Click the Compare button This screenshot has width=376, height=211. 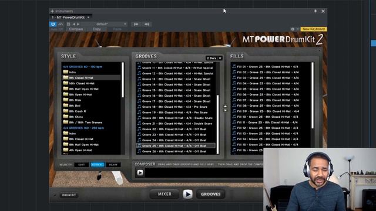pyautogui.click(x=76, y=29)
